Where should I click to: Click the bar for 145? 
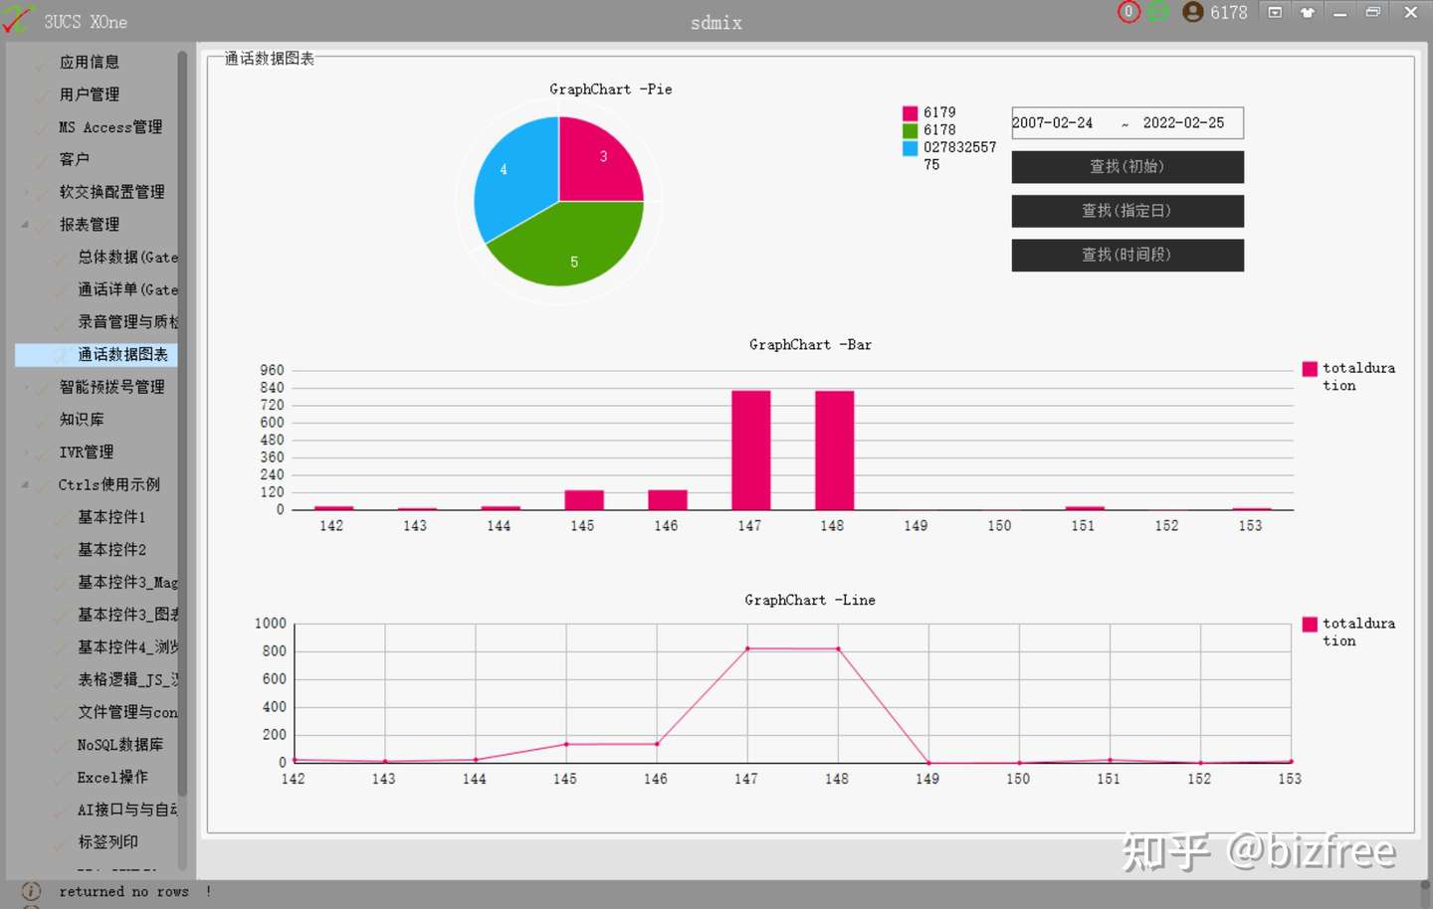(584, 500)
